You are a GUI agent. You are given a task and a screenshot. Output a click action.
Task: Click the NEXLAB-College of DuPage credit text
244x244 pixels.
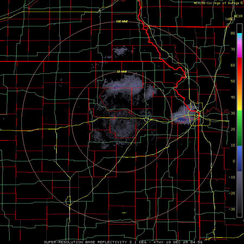(217, 3)
